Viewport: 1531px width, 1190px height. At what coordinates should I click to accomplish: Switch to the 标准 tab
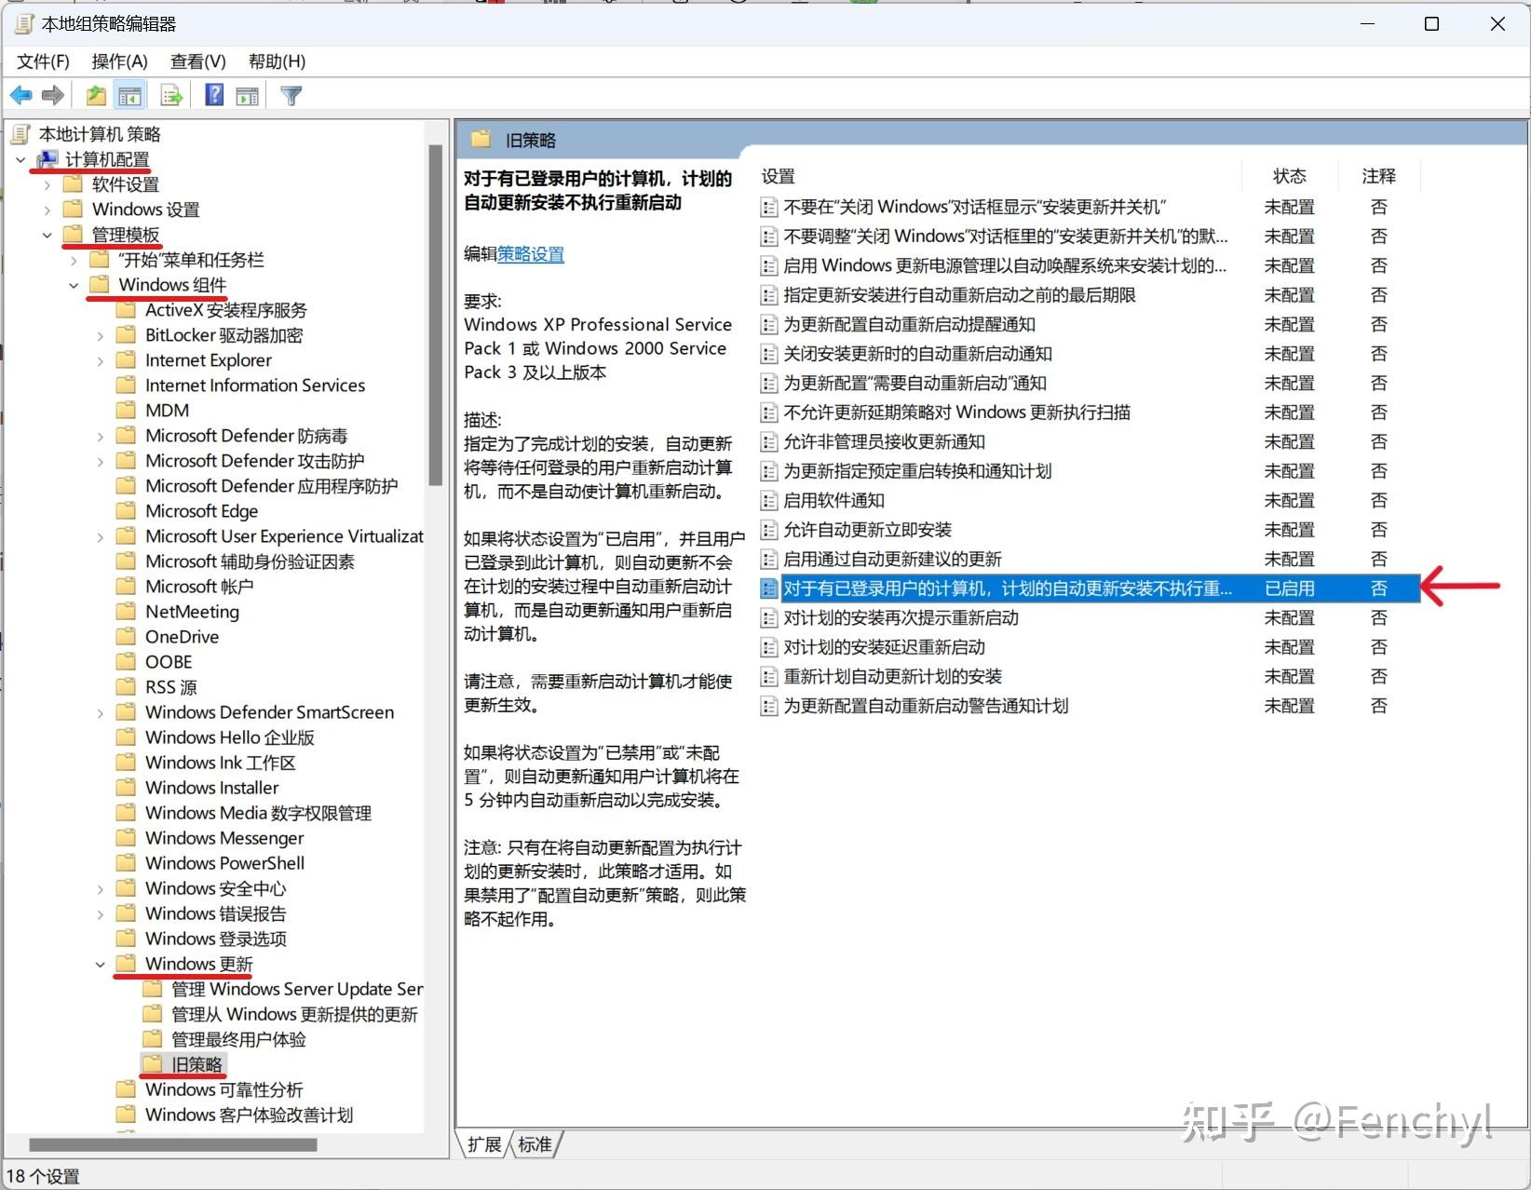click(x=535, y=1144)
